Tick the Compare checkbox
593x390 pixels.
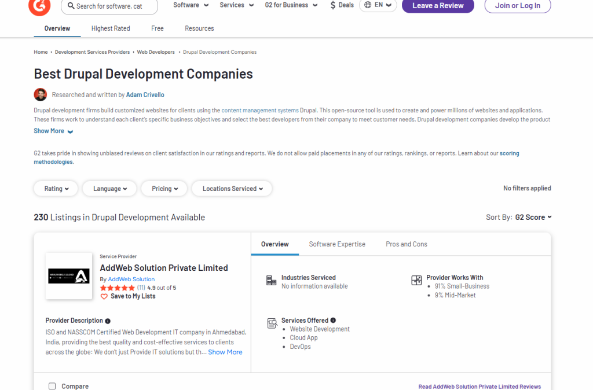click(52, 386)
